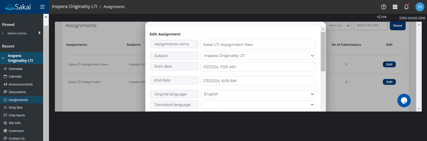The image size is (427, 141).
Task: Click the Assignments name text field
Action: click(x=258, y=45)
